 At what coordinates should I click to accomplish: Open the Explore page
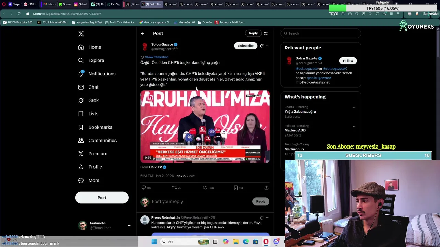pos(91,60)
